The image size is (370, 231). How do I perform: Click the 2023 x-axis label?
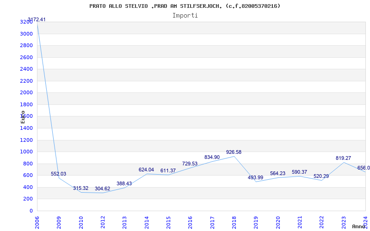click(x=344, y=223)
